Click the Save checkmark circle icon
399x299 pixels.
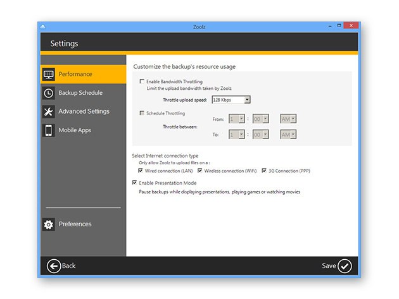click(x=345, y=266)
